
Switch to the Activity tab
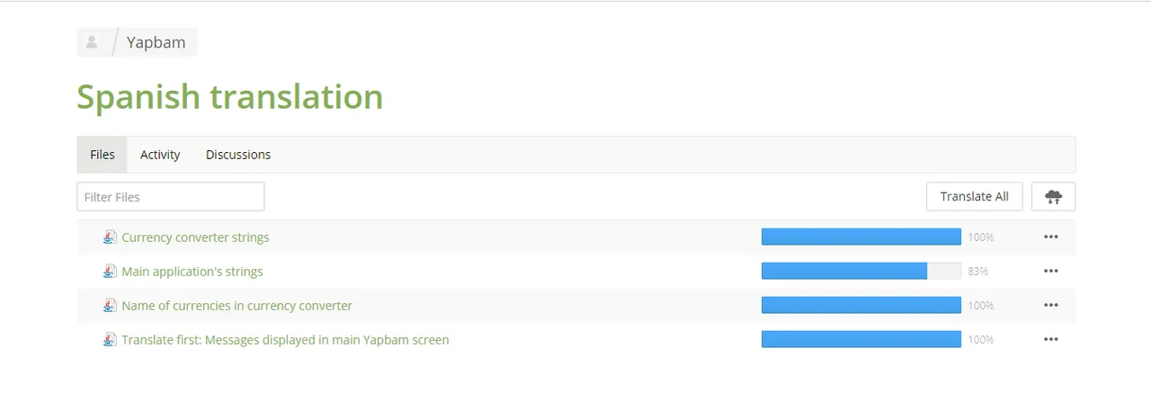(x=160, y=155)
